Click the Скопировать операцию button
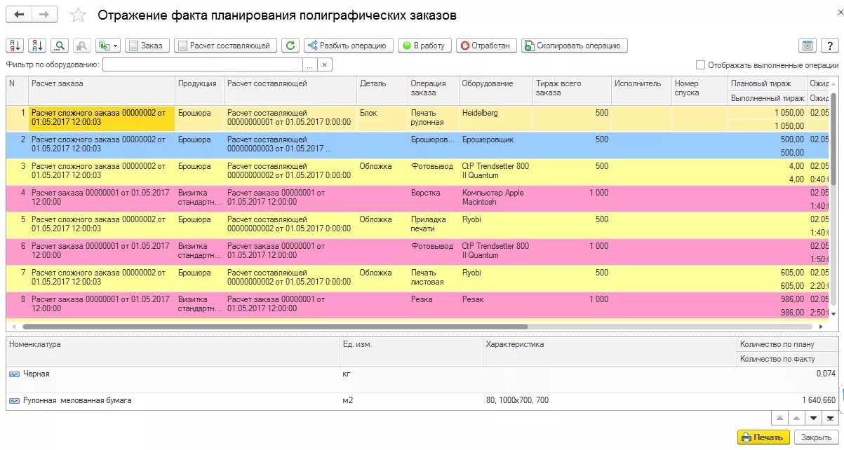 [x=575, y=46]
